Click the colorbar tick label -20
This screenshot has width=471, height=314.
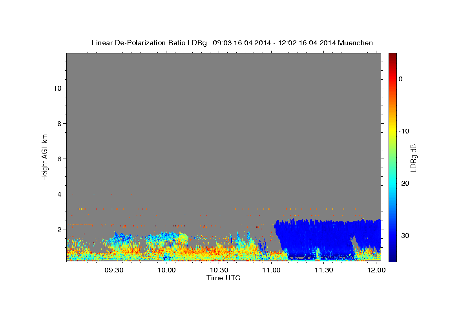(x=404, y=183)
